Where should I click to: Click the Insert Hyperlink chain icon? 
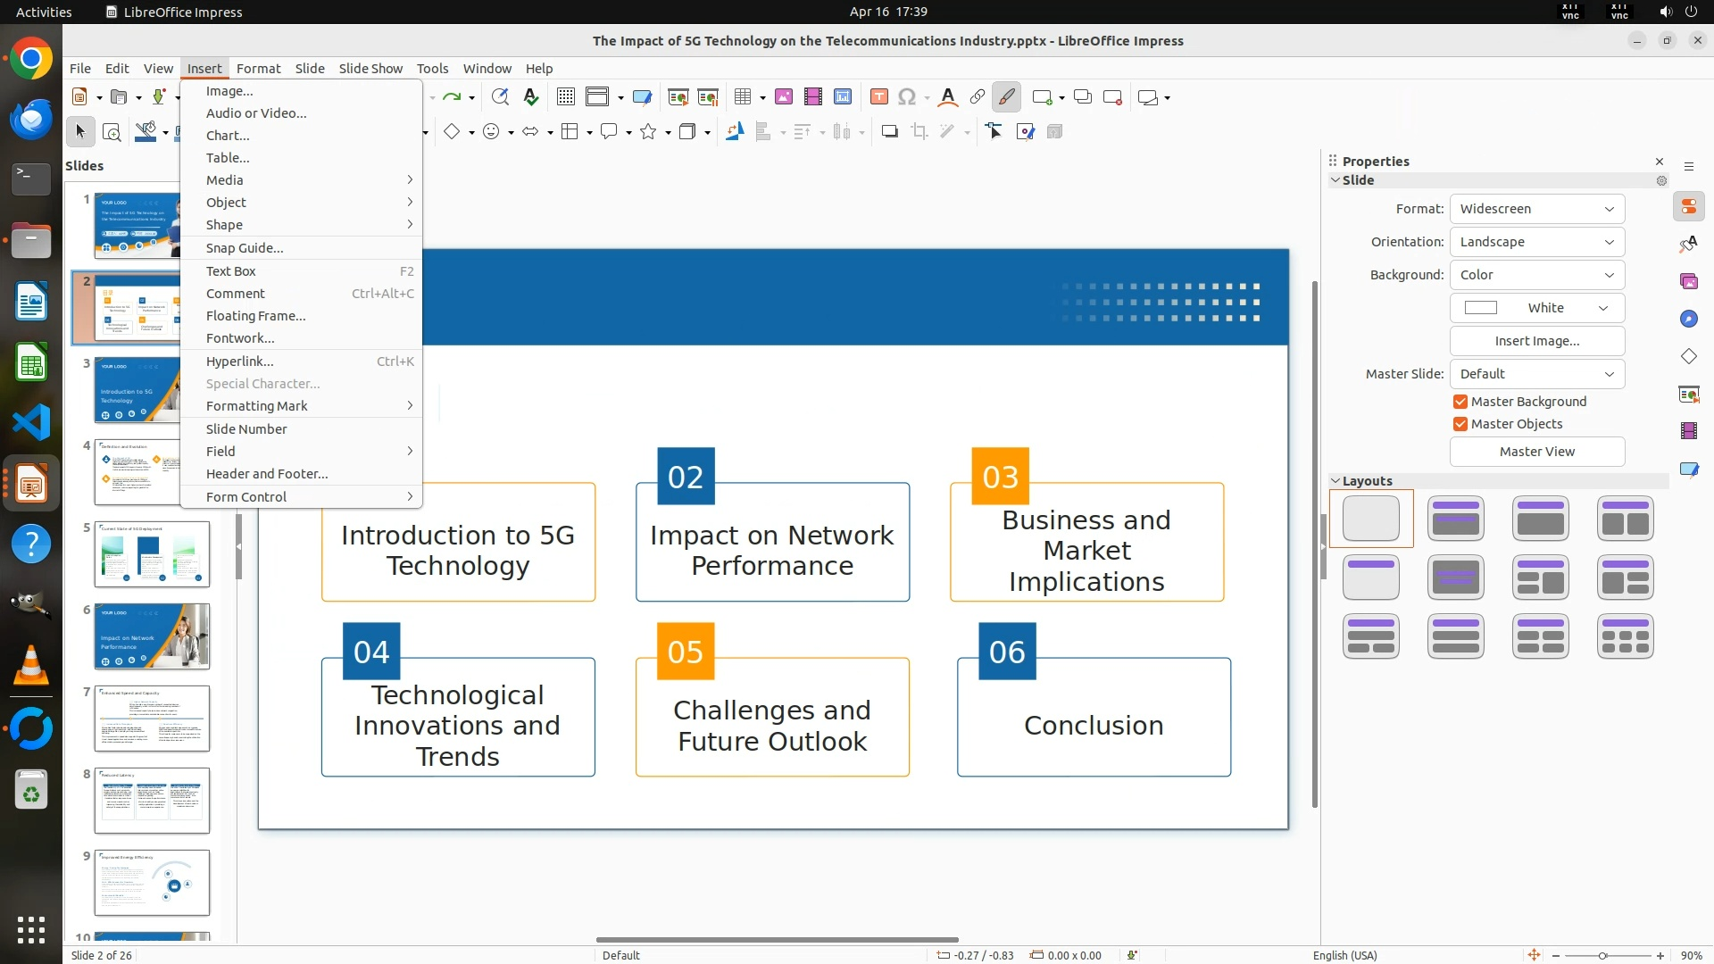click(x=978, y=97)
